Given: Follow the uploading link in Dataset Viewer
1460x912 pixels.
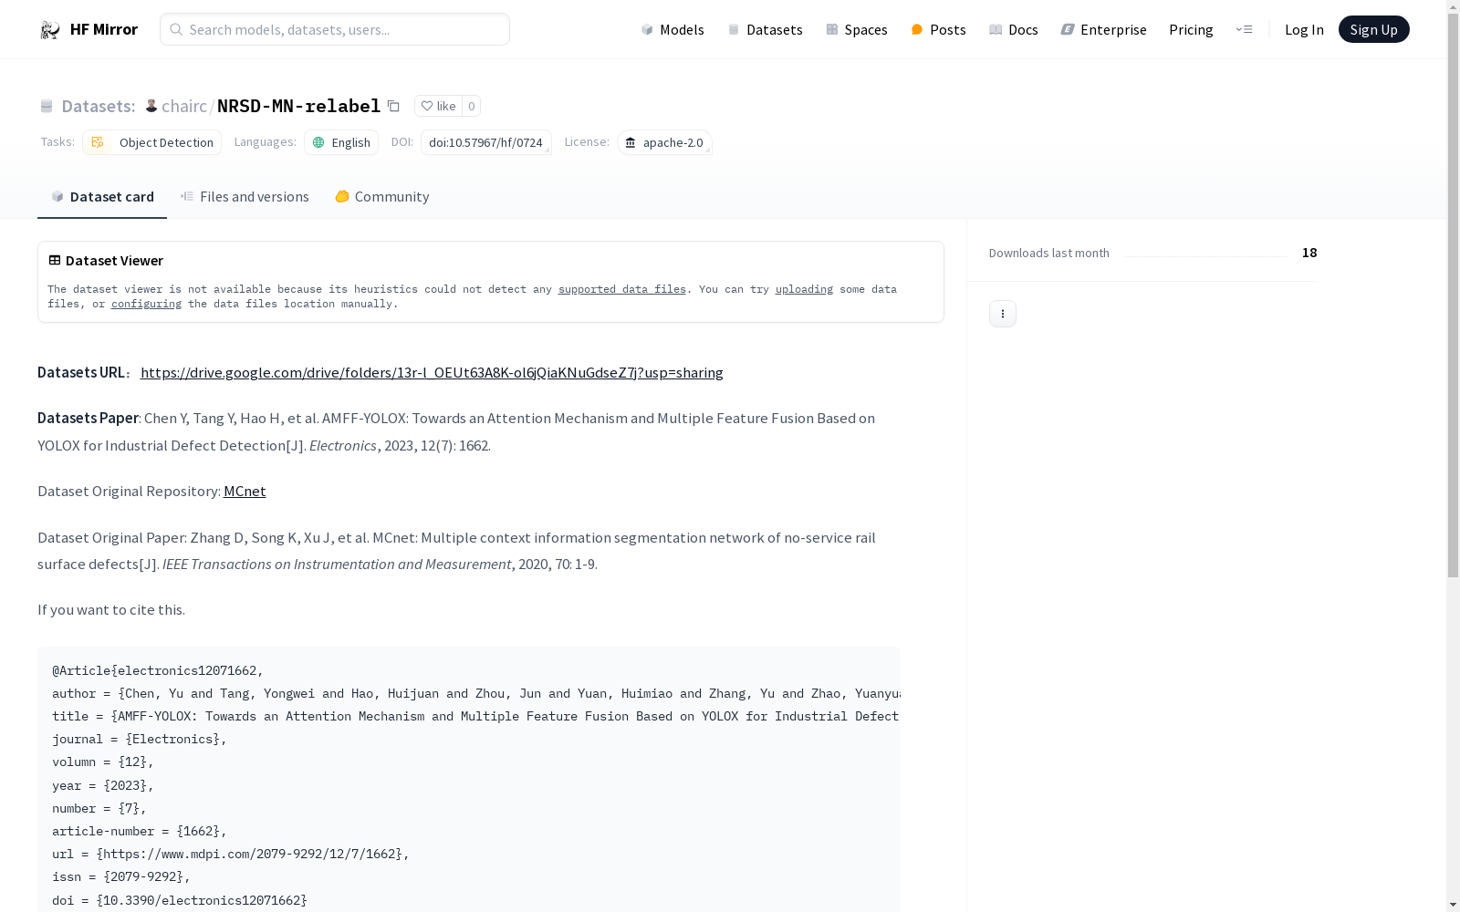Looking at the screenshot, I should [x=804, y=289].
